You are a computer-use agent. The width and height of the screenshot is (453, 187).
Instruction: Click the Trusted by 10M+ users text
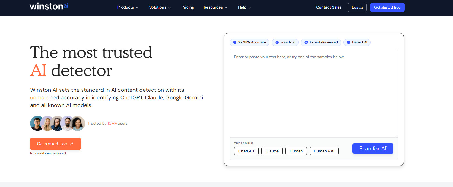107,123
